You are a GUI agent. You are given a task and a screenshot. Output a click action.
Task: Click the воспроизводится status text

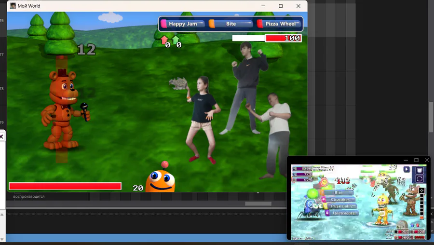tap(29, 197)
